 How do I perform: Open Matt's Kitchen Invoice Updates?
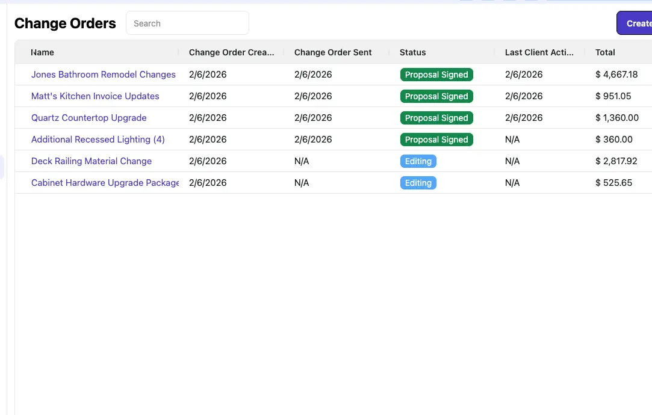95,96
